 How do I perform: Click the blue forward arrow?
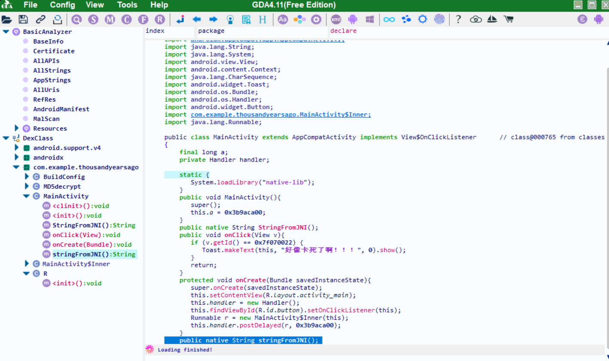click(x=213, y=19)
